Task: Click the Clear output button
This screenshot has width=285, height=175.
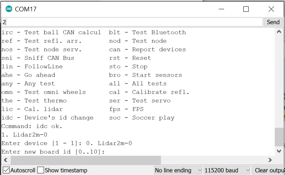Action: click(269, 170)
